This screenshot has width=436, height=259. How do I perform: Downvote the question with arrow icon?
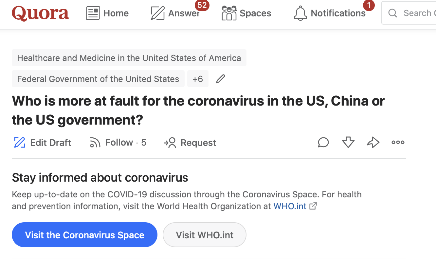(348, 142)
